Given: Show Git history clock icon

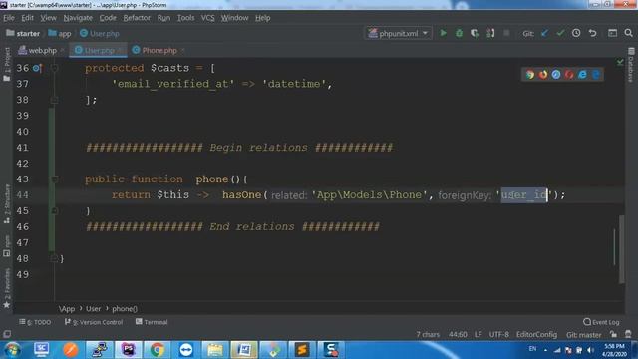Looking at the screenshot, I should [x=576, y=33].
